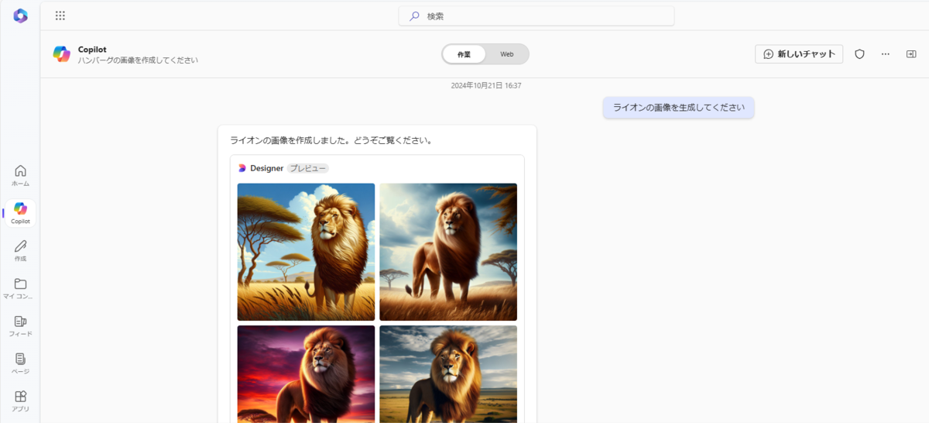This screenshot has height=423, width=929.
Task: Open Create (作成) in sidebar
Action: pyautogui.click(x=21, y=250)
